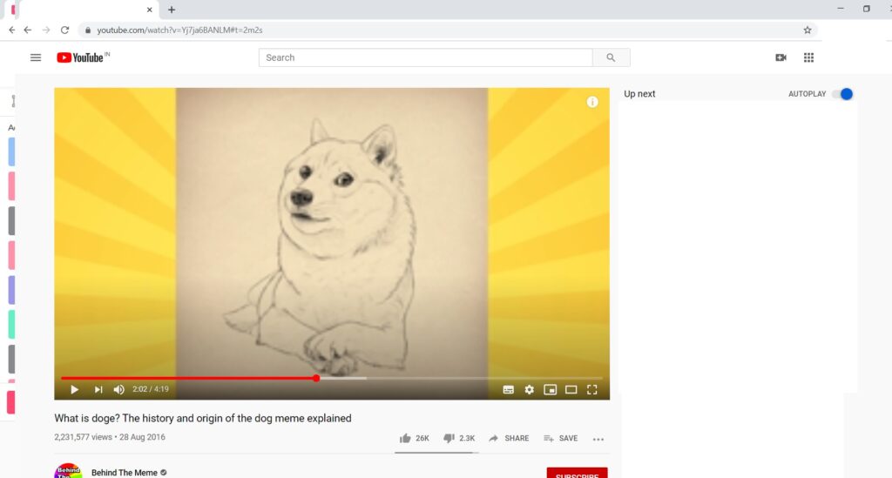Click the browser forward arrow
892x478 pixels.
tap(46, 30)
